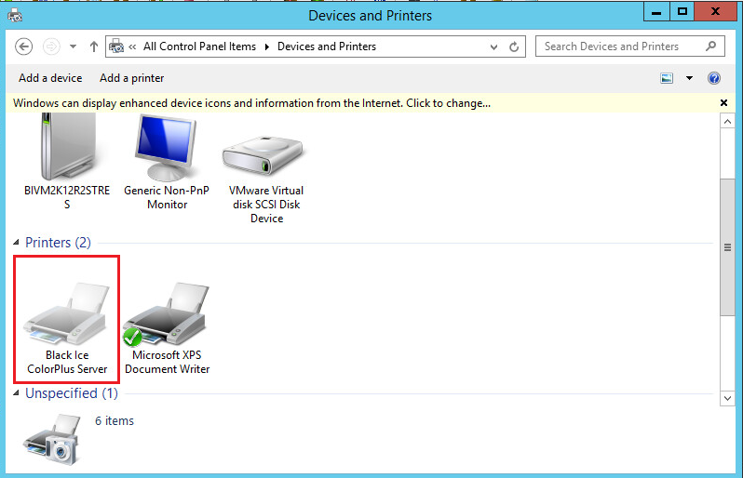Go to All Control Panel Items breadcrumb

pyautogui.click(x=200, y=46)
